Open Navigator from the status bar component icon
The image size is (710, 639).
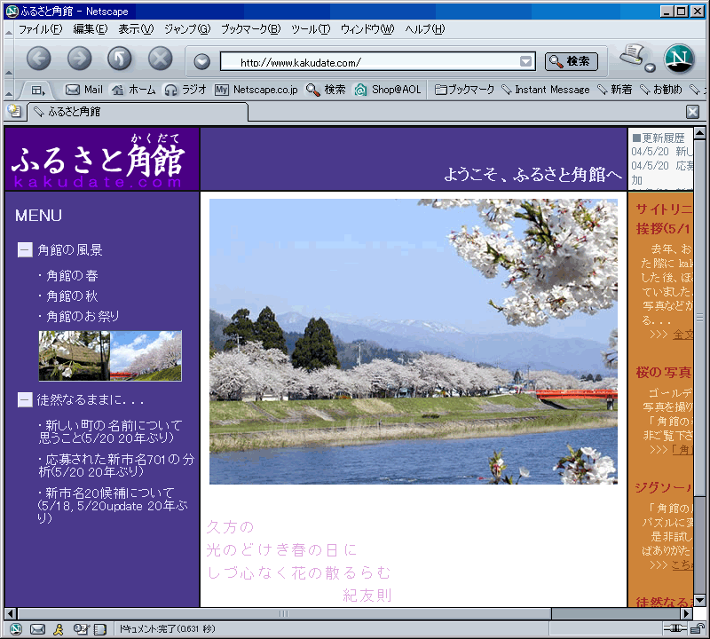tap(16, 629)
